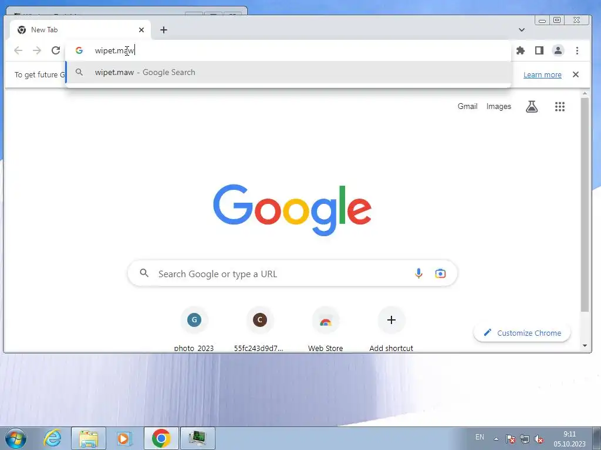Open Windows Media Player from the taskbar
This screenshot has height=450, width=601.
point(124,438)
